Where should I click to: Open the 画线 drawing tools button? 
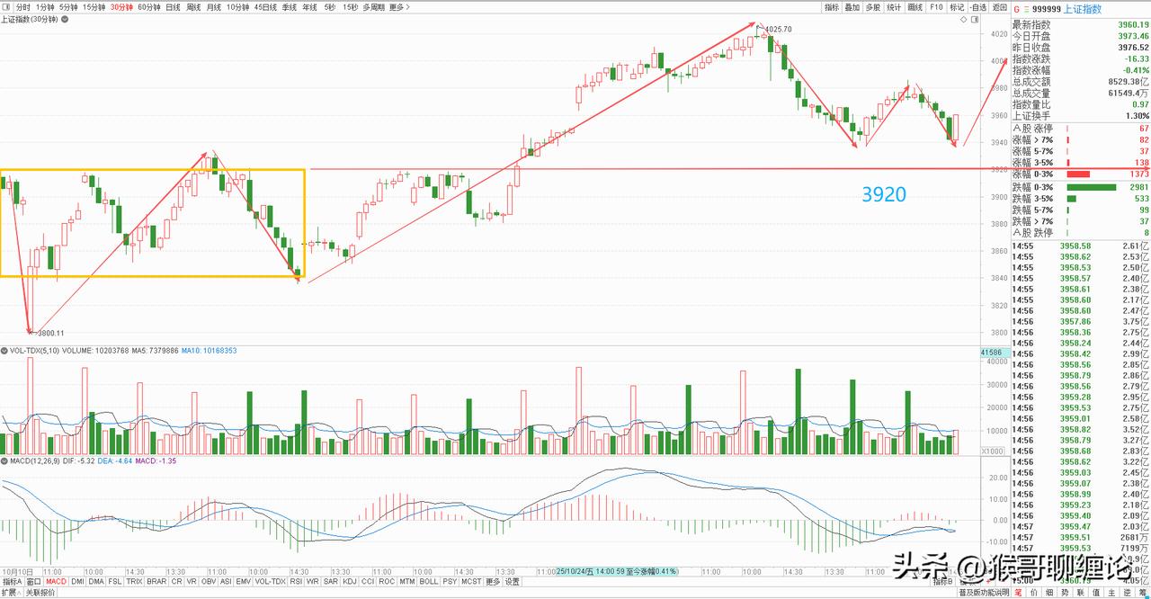(915, 6)
